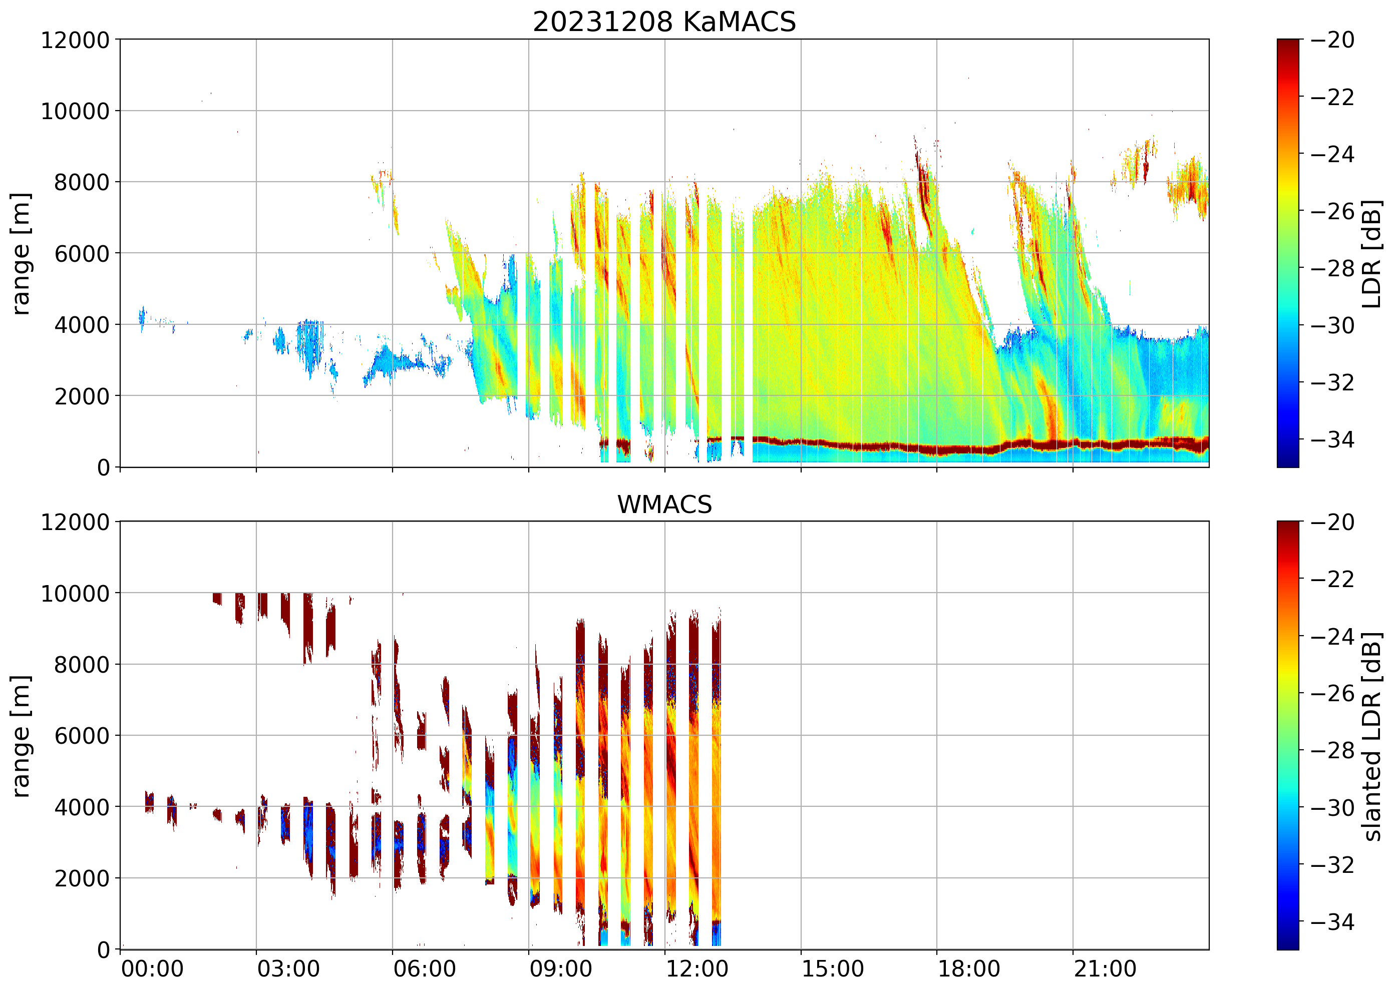Screen dimensions: 1395x991
Task: Click the 21:00 x-axis tick label
Action: click(x=1105, y=969)
